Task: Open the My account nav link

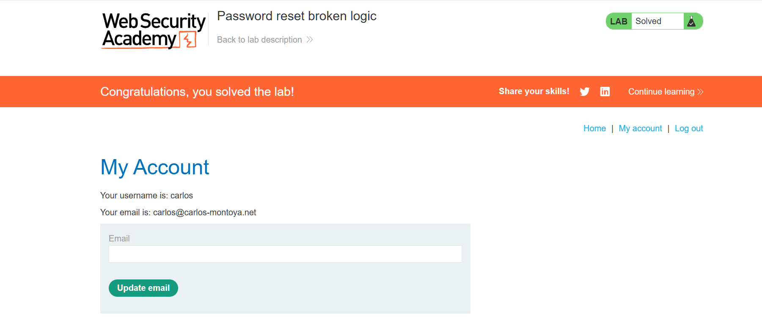Action: [x=640, y=128]
